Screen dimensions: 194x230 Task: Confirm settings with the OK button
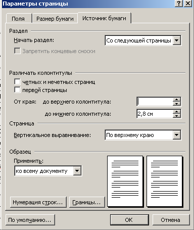129,220
